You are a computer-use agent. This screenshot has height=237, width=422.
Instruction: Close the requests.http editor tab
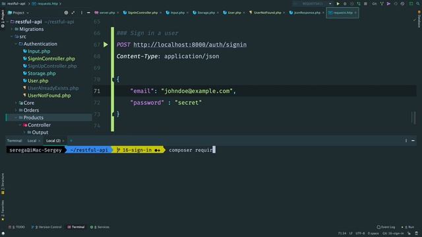[x=355, y=13]
